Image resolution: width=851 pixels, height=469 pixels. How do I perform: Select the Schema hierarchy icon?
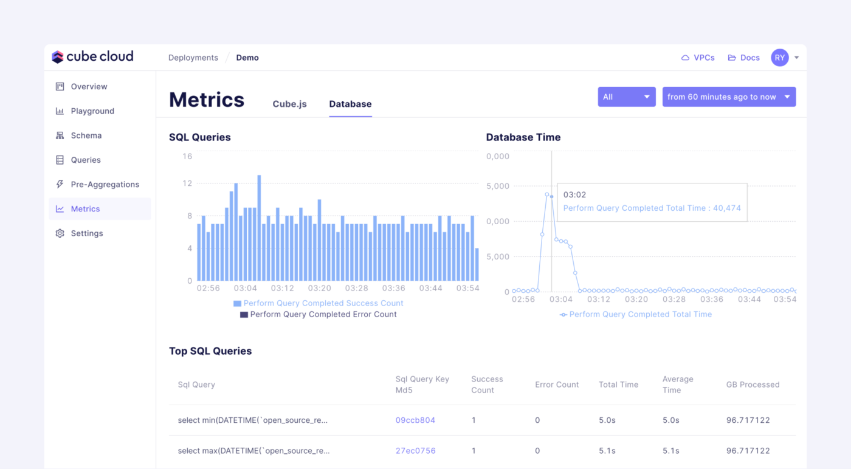pos(60,135)
